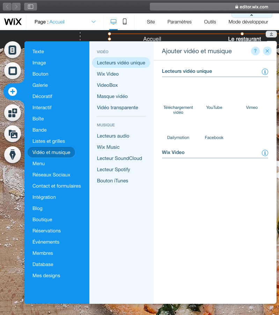Image resolution: width=279 pixels, height=315 pixels.
Task: Click the browser back arrow
Action: pos(7,7)
